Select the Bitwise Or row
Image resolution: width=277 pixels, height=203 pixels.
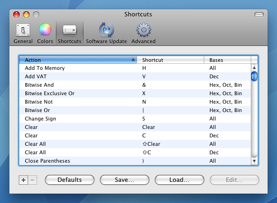pos(135,110)
